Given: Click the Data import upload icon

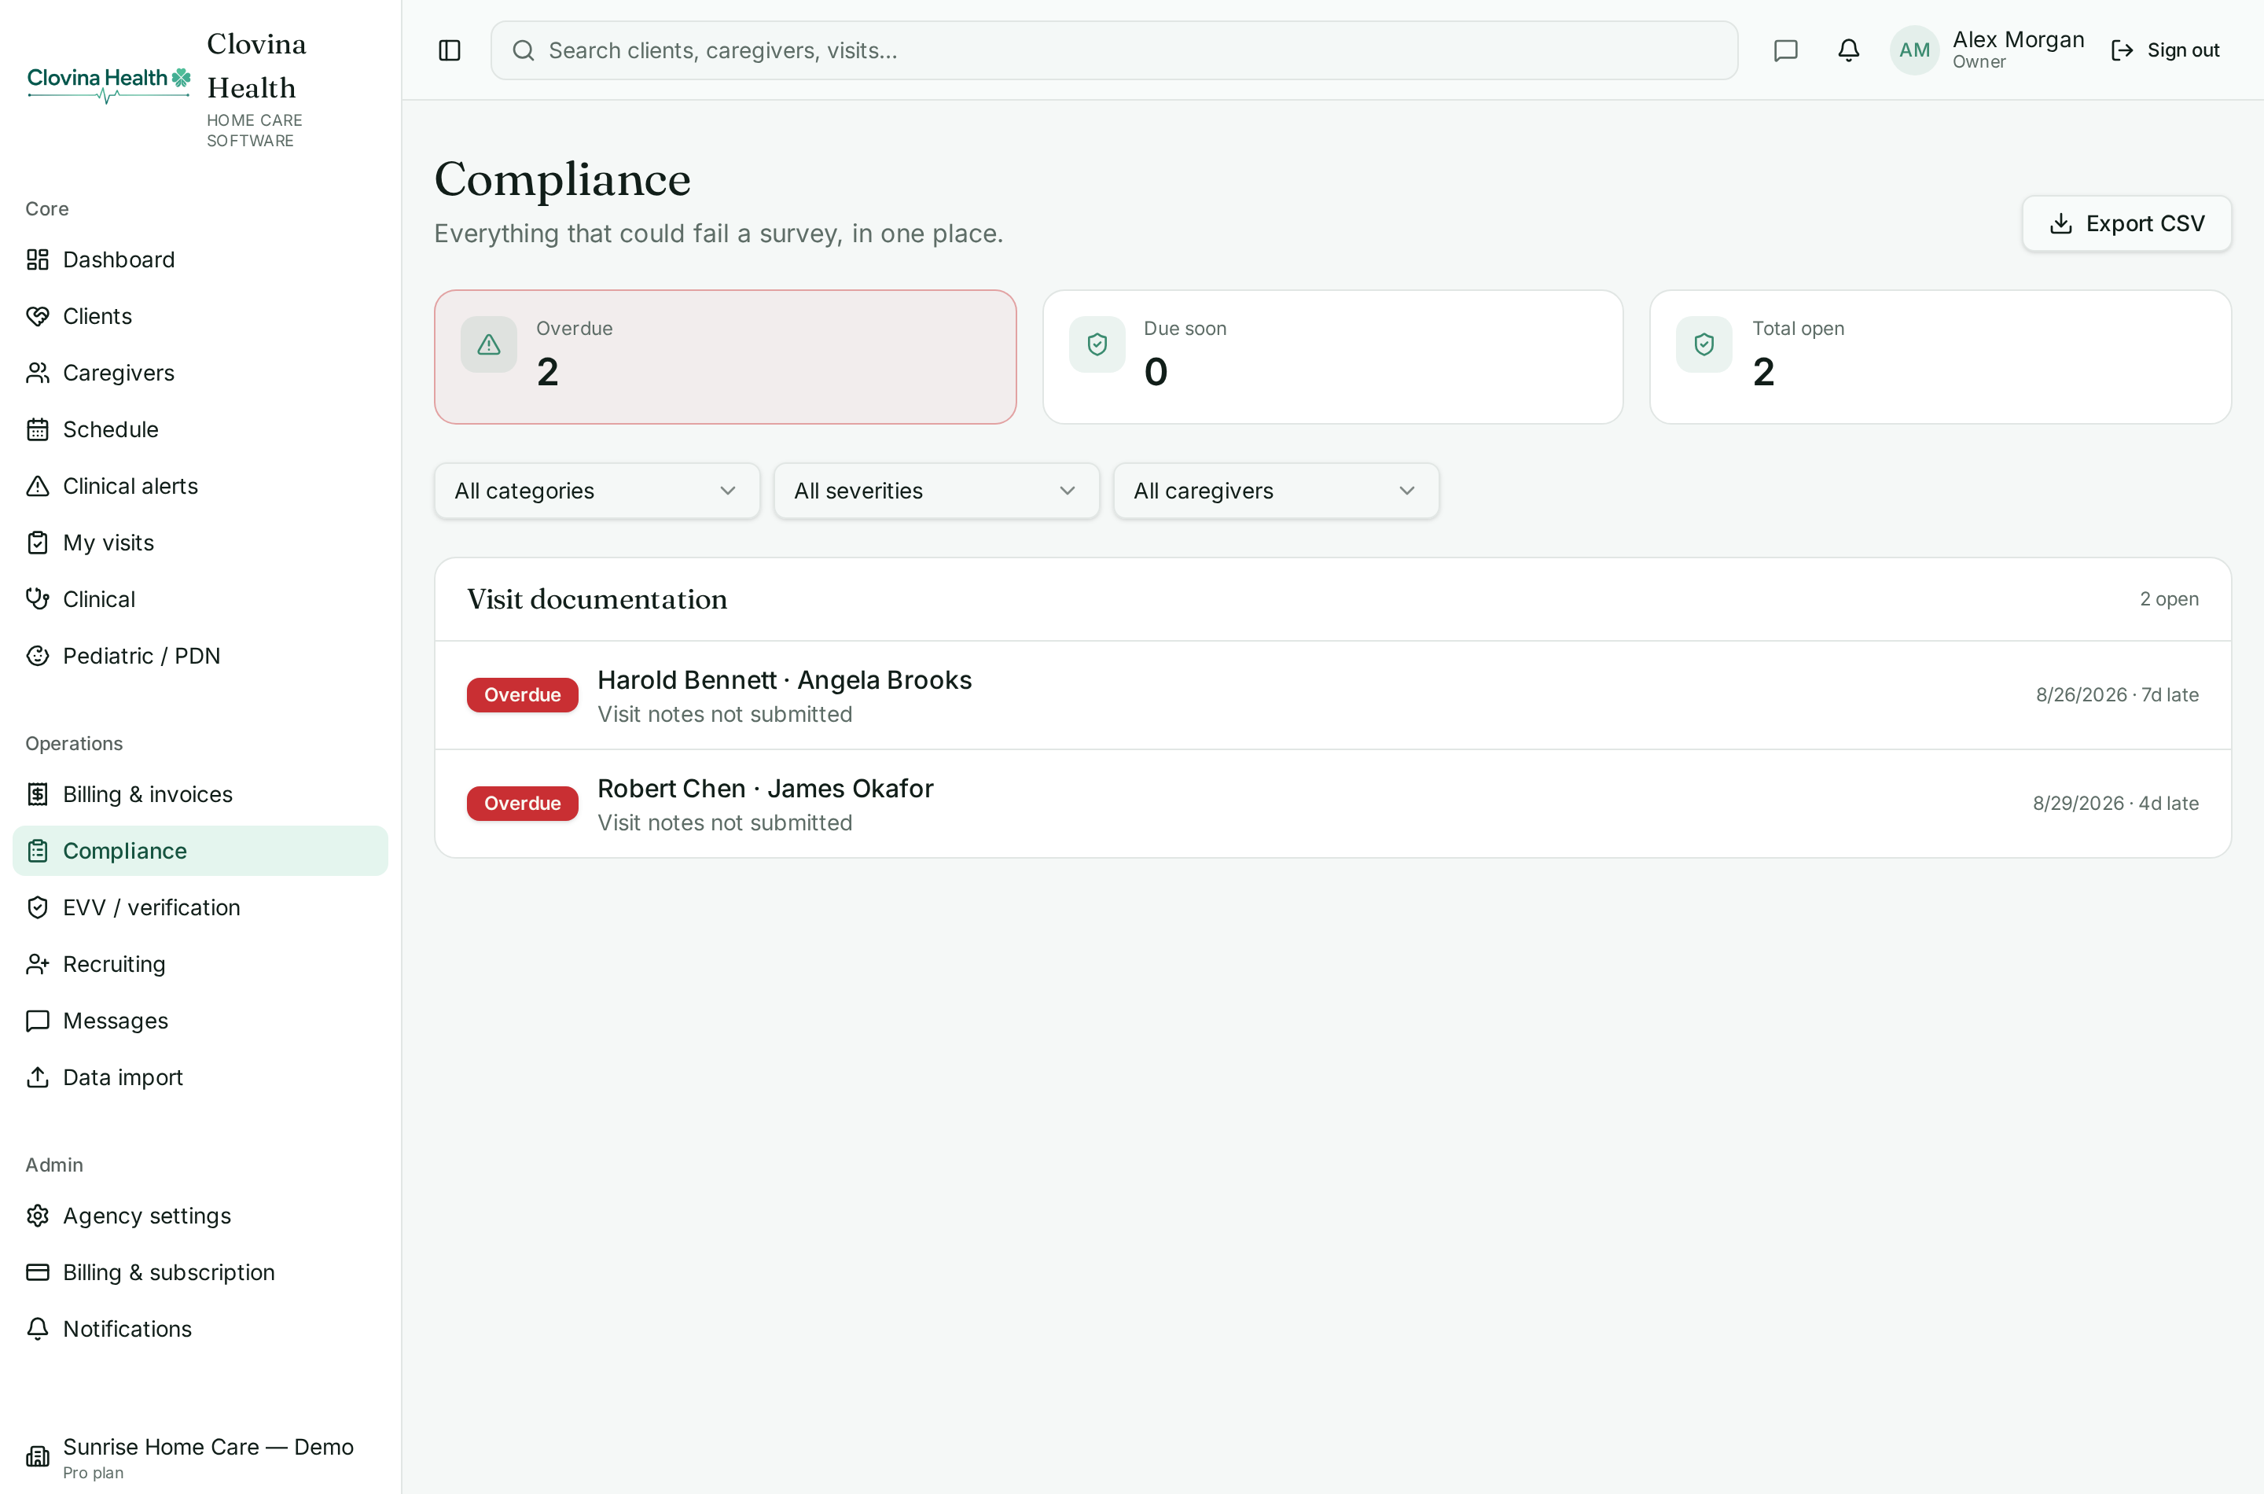Looking at the screenshot, I should click(x=37, y=1077).
